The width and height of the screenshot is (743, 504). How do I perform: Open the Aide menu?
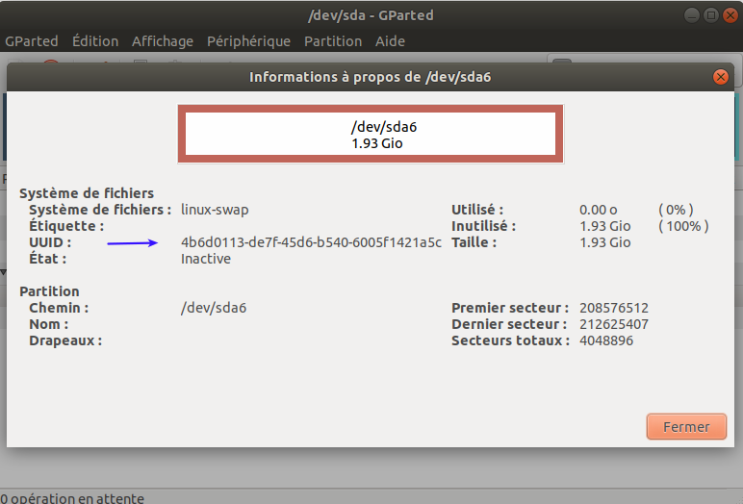tap(390, 41)
